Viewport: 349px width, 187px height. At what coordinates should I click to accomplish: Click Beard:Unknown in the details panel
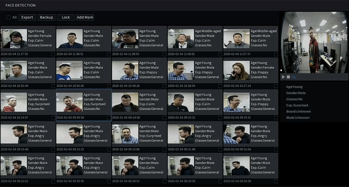click(x=298, y=112)
